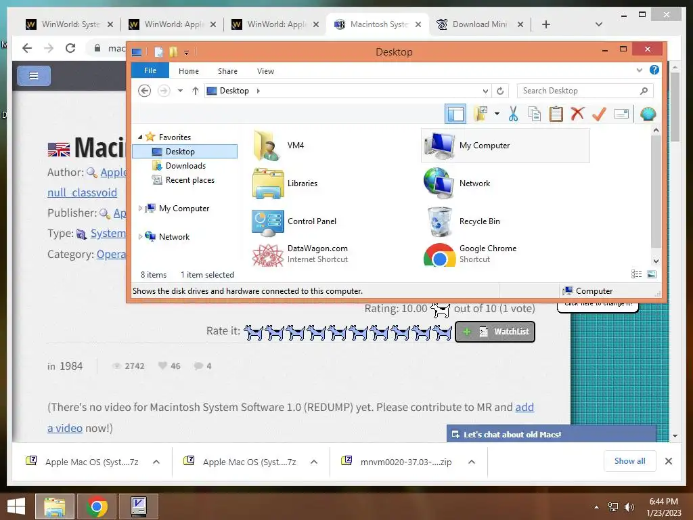Click the red X Delete icon

click(x=577, y=114)
